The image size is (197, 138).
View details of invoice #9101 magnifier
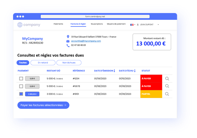(167, 94)
